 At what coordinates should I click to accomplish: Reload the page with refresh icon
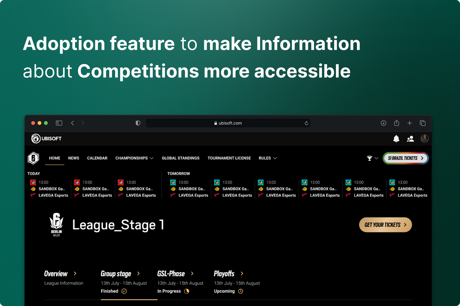(306, 123)
